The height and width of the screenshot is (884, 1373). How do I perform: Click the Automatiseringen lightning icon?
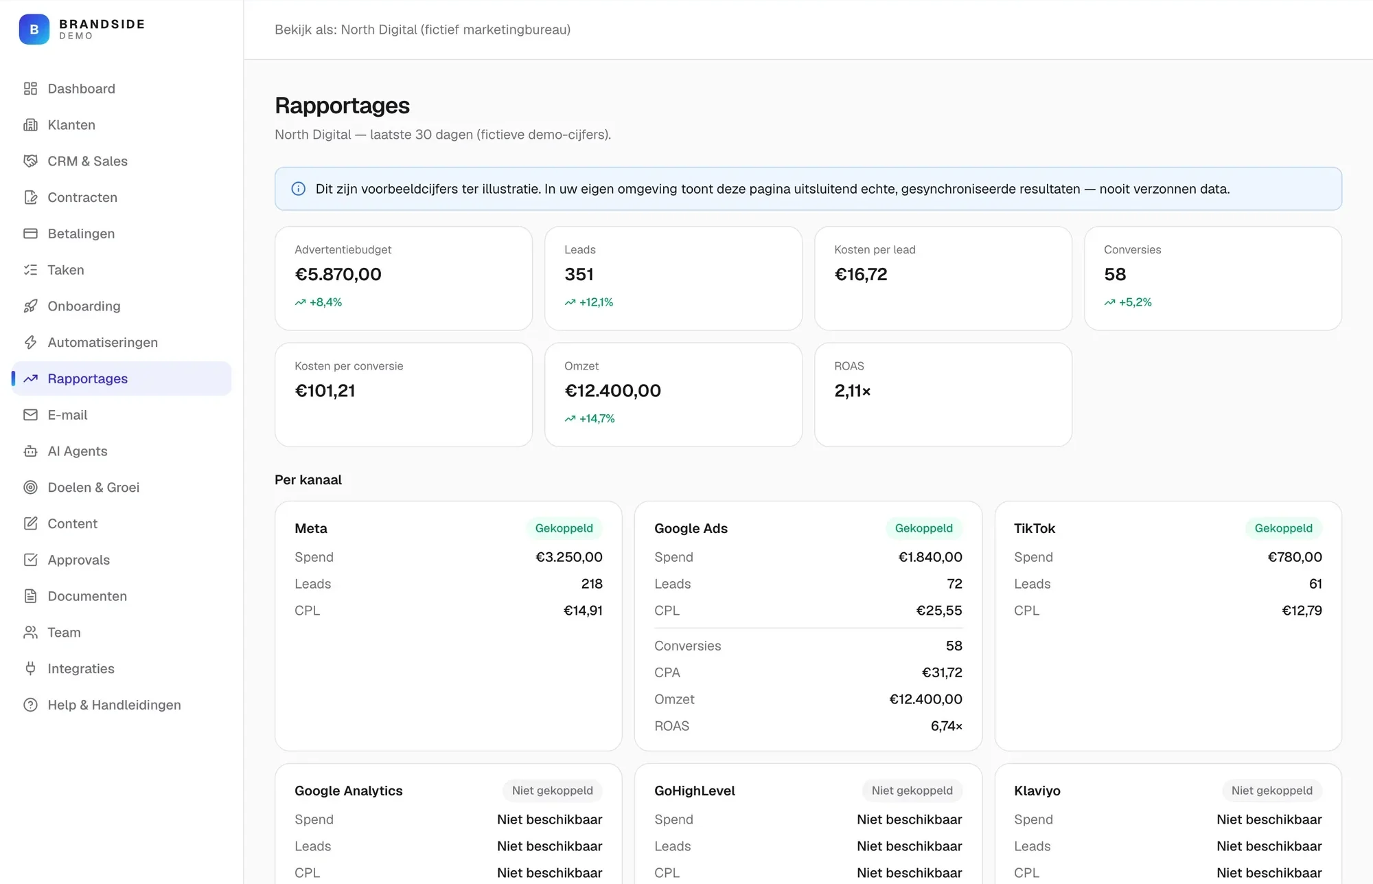click(30, 342)
